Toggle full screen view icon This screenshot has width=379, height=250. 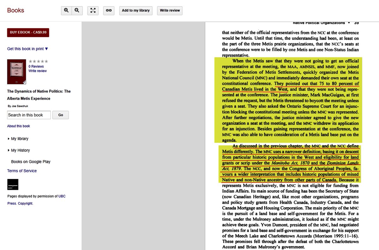pos(93,10)
